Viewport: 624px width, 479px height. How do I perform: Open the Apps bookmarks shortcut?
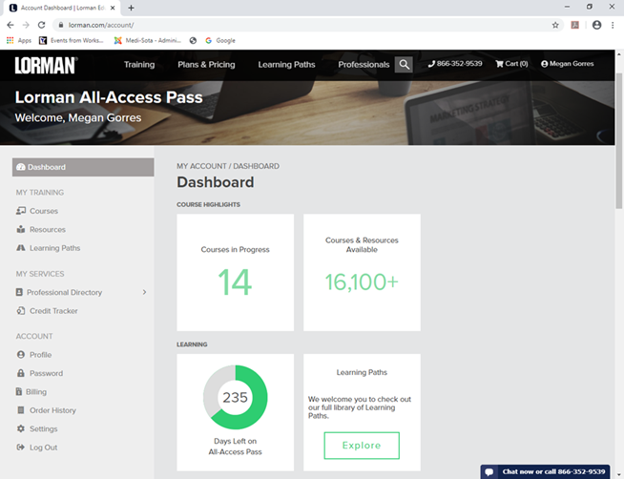click(19, 41)
